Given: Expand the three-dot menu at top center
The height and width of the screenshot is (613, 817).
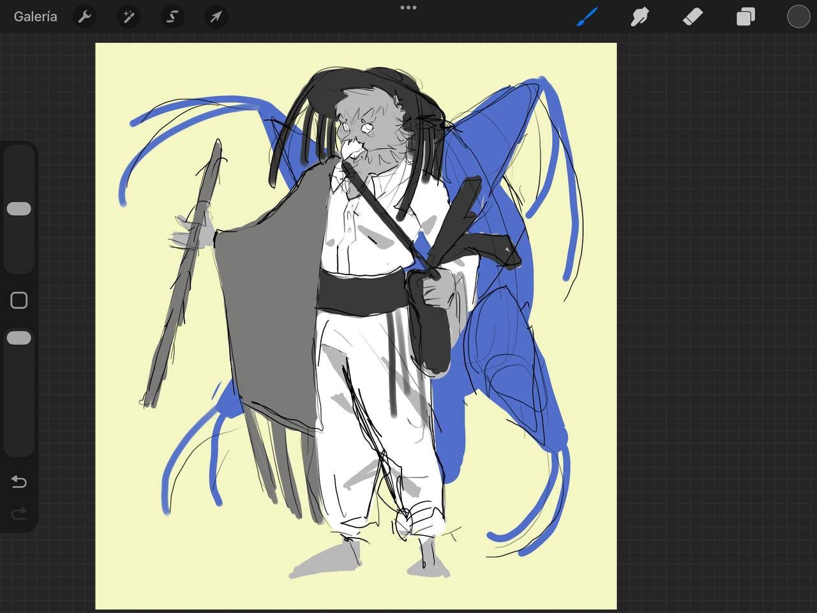Looking at the screenshot, I should [408, 8].
